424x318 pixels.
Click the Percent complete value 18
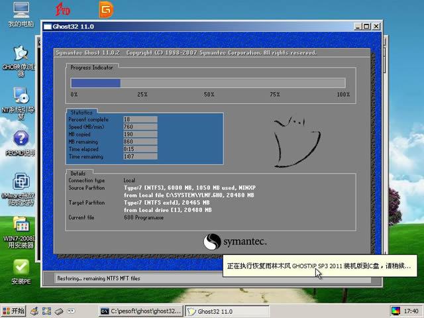(140, 119)
